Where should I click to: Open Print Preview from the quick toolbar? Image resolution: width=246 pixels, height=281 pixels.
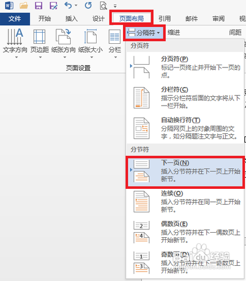coord(103,6)
